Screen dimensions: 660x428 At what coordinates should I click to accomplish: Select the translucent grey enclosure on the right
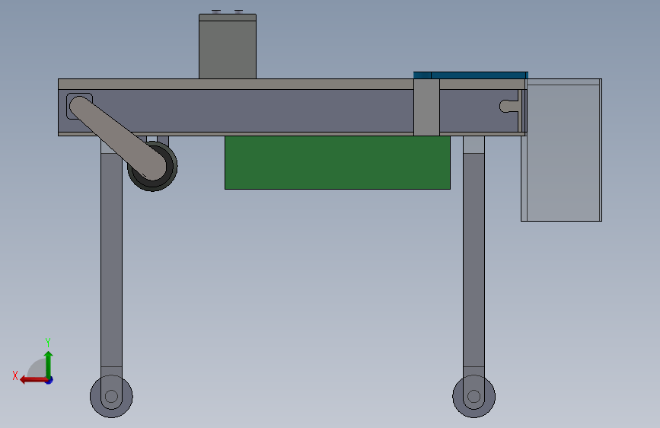pyautogui.click(x=562, y=150)
